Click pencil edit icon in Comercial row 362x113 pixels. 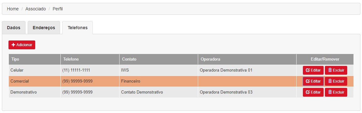308,81
